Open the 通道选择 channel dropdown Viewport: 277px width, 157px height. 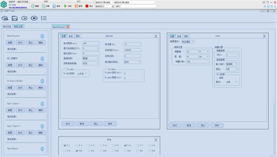coord(91,58)
